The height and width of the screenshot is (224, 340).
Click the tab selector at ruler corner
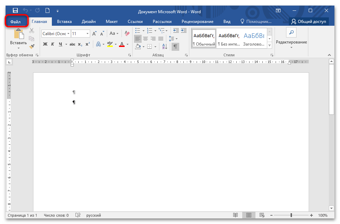pyautogui.click(x=9, y=62)
